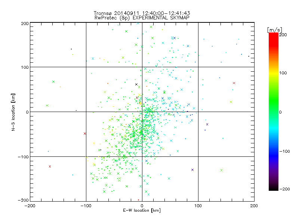The image size is (299, 224).
Task: Click the red dot at the bottom axis edge
Action: point(138,200)
